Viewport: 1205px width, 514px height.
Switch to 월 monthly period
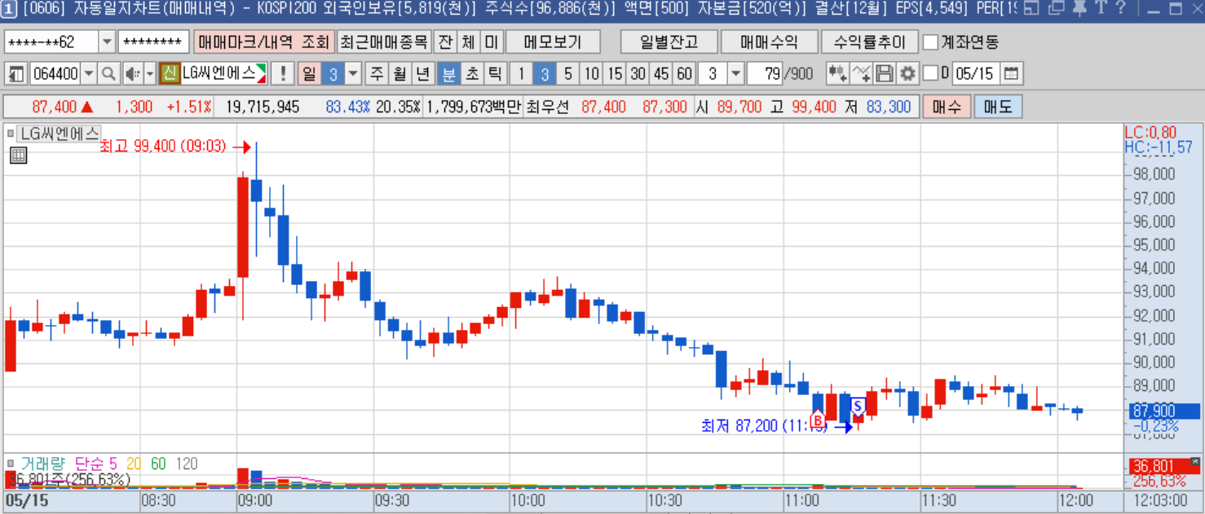399,74
